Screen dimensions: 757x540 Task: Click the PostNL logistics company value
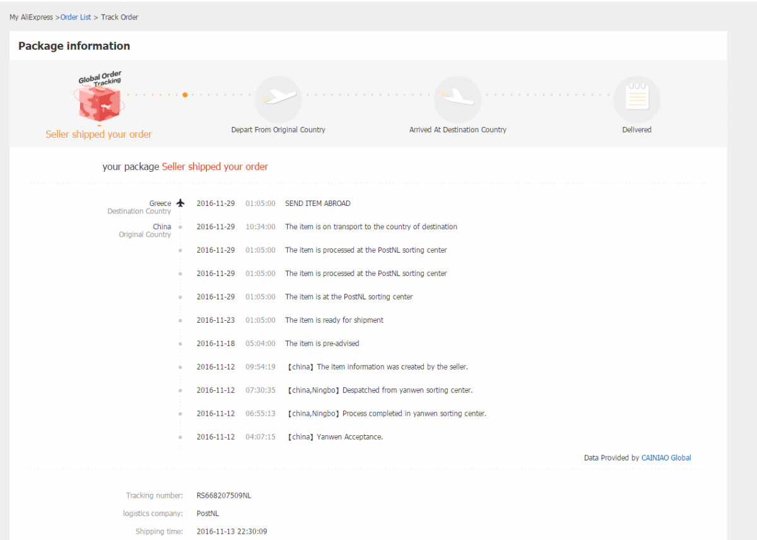tap(208, 513)
